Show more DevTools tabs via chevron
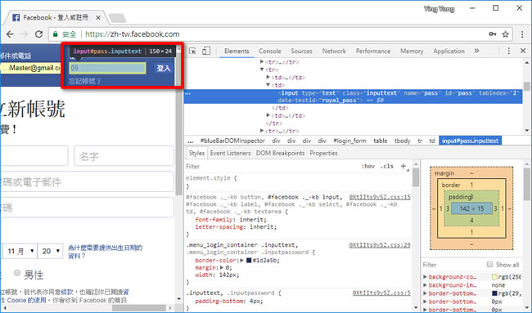Screen dimensions: 532x313 point(476,51)
